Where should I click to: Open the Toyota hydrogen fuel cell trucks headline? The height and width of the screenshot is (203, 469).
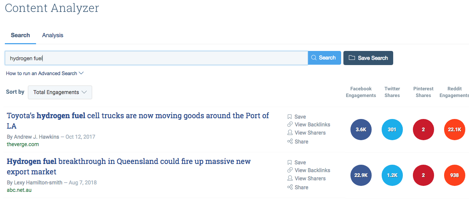pos(138,121)
